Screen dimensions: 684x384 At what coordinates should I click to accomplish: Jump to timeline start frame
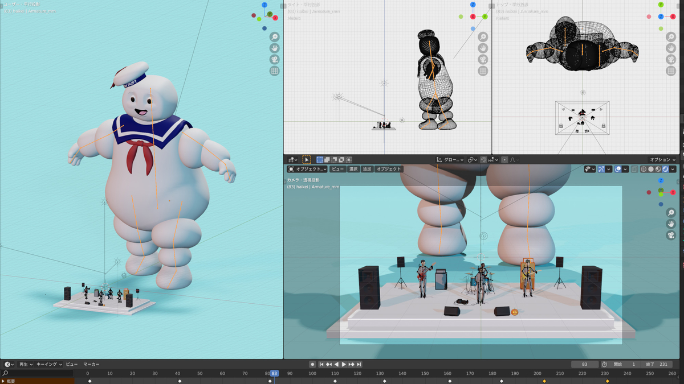click(x=321, y=364)
